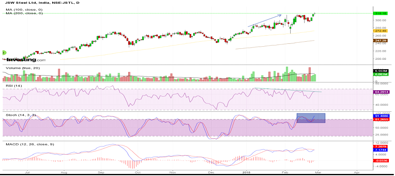The image size is (395, 176).
Task: Select the RSI (14) indicator label
Action: [x=13, y=86]
